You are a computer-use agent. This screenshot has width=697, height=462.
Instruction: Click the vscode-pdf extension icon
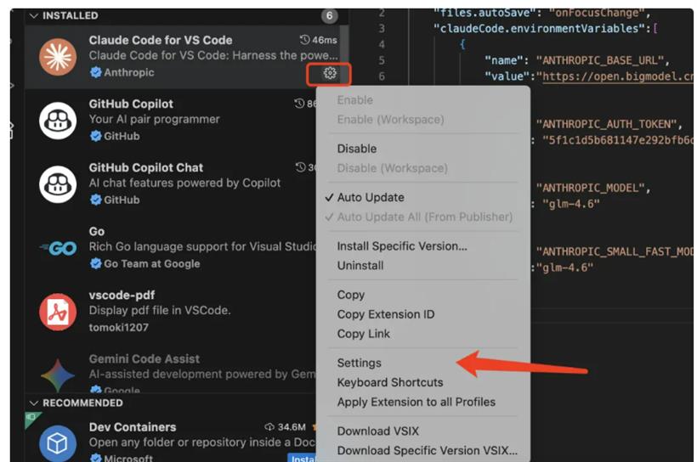click(58, 312)
